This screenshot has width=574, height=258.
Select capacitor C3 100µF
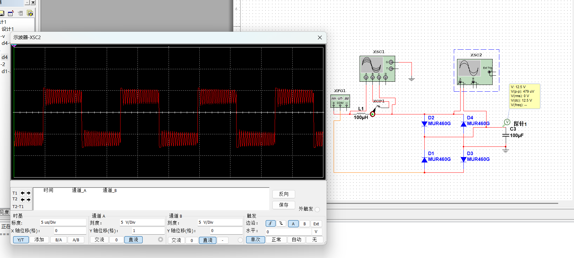[x=506, y=136]
